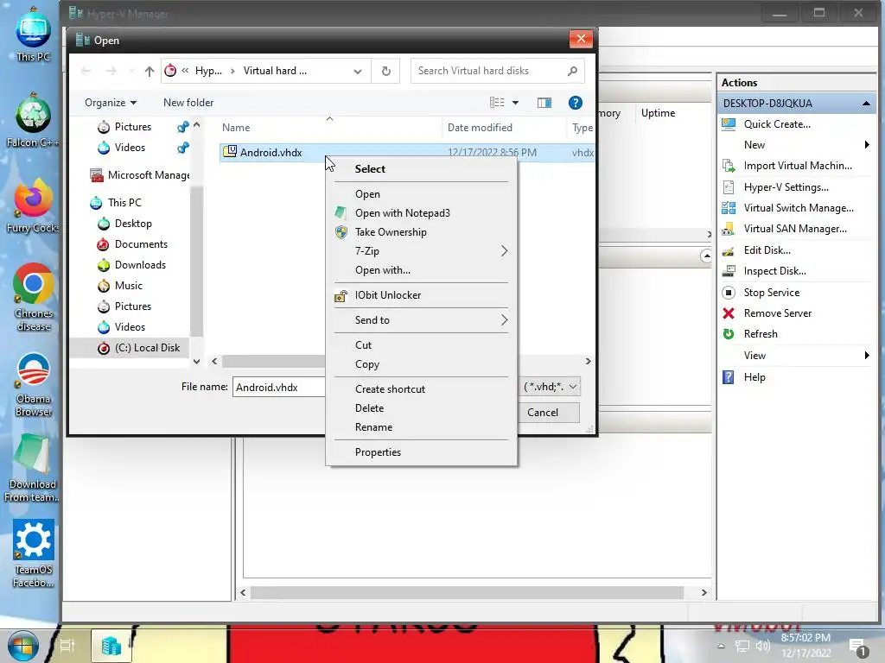Collapse the DESKTOP-D8JQKUA actions section
The height and width of the screenshot is (663, 885).
coord(866,104)
